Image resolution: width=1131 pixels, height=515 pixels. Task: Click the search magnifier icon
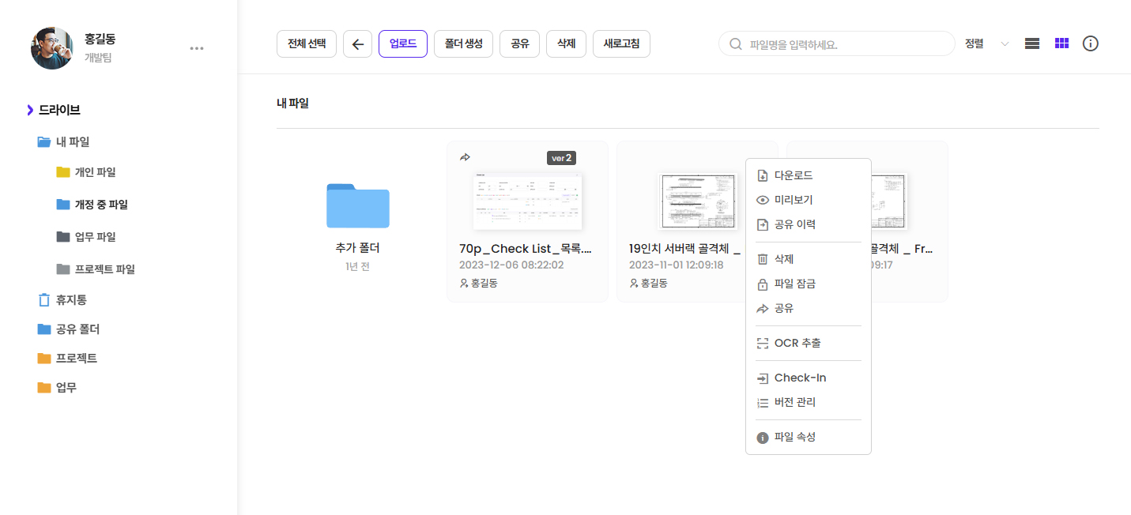coord(736,44)
